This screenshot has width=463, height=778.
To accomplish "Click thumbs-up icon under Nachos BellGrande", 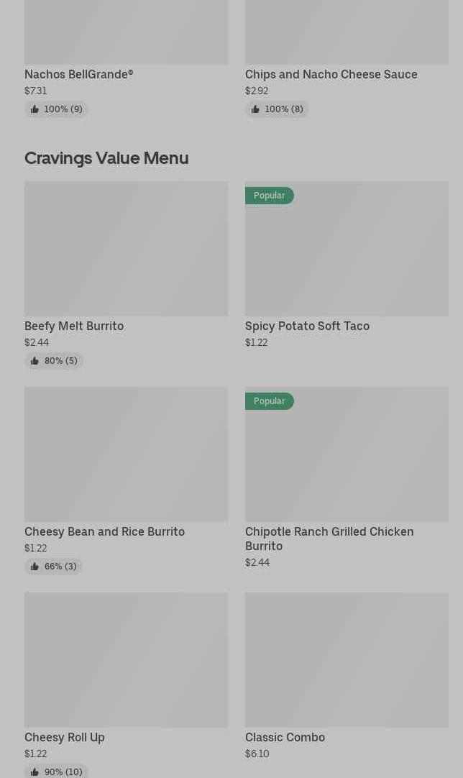I will (x=35, y=109).
